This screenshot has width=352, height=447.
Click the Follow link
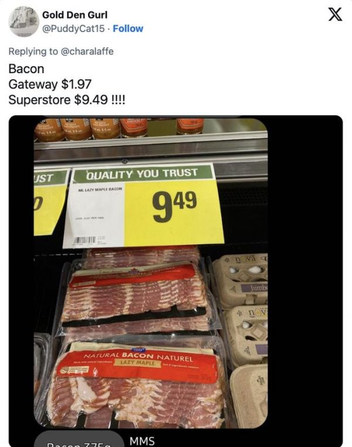128,29
